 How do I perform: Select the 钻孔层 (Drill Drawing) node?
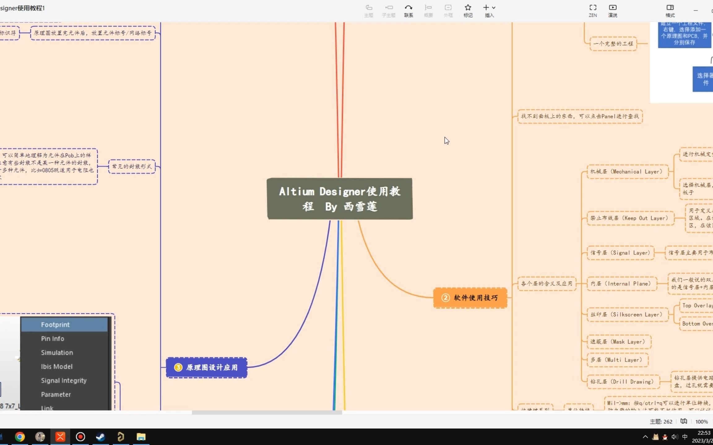click(623, 382)
